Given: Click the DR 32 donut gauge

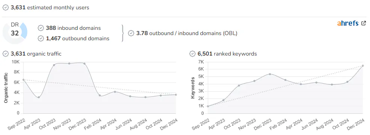Looking at the screenshot, I should [x=15, y=33].
